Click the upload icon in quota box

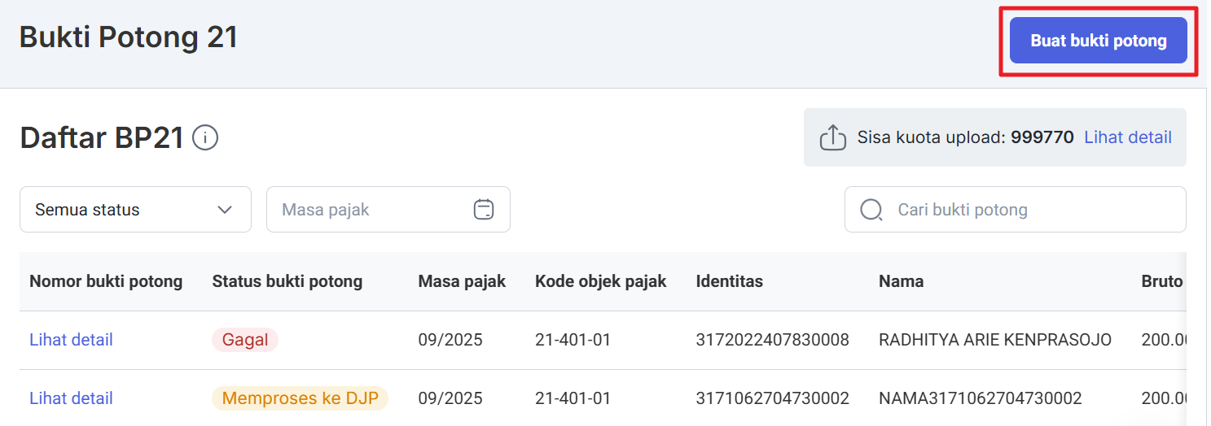(x=832, y=137)
